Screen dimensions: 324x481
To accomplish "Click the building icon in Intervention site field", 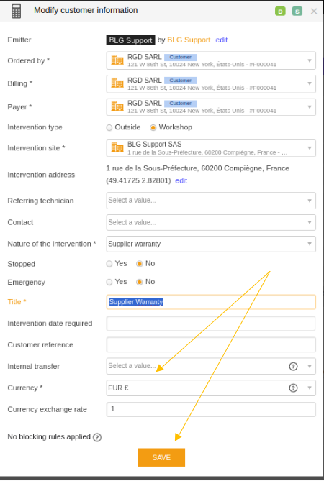I will tap(117, 148).
